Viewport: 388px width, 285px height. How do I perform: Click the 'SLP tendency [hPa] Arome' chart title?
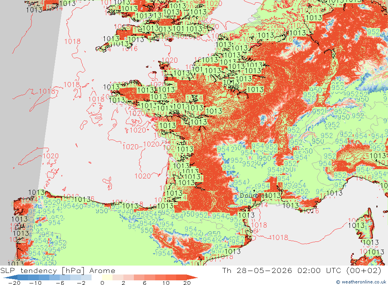tap(58, 271)
